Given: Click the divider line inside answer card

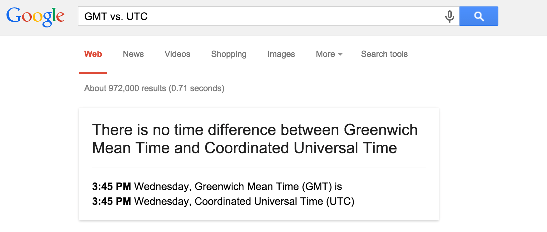Looking at the screenshot, I should point(259,167).
